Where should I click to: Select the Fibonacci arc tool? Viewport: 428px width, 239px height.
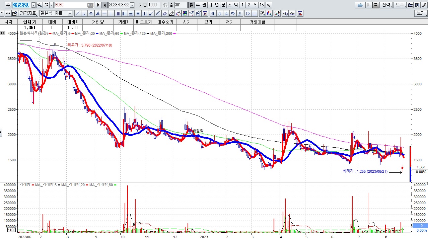point(91,13)
